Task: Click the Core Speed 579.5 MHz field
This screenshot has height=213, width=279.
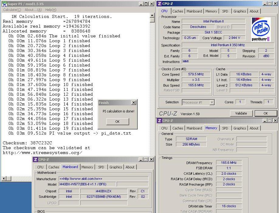Action: pyautogui.click(x=196, y=74)
